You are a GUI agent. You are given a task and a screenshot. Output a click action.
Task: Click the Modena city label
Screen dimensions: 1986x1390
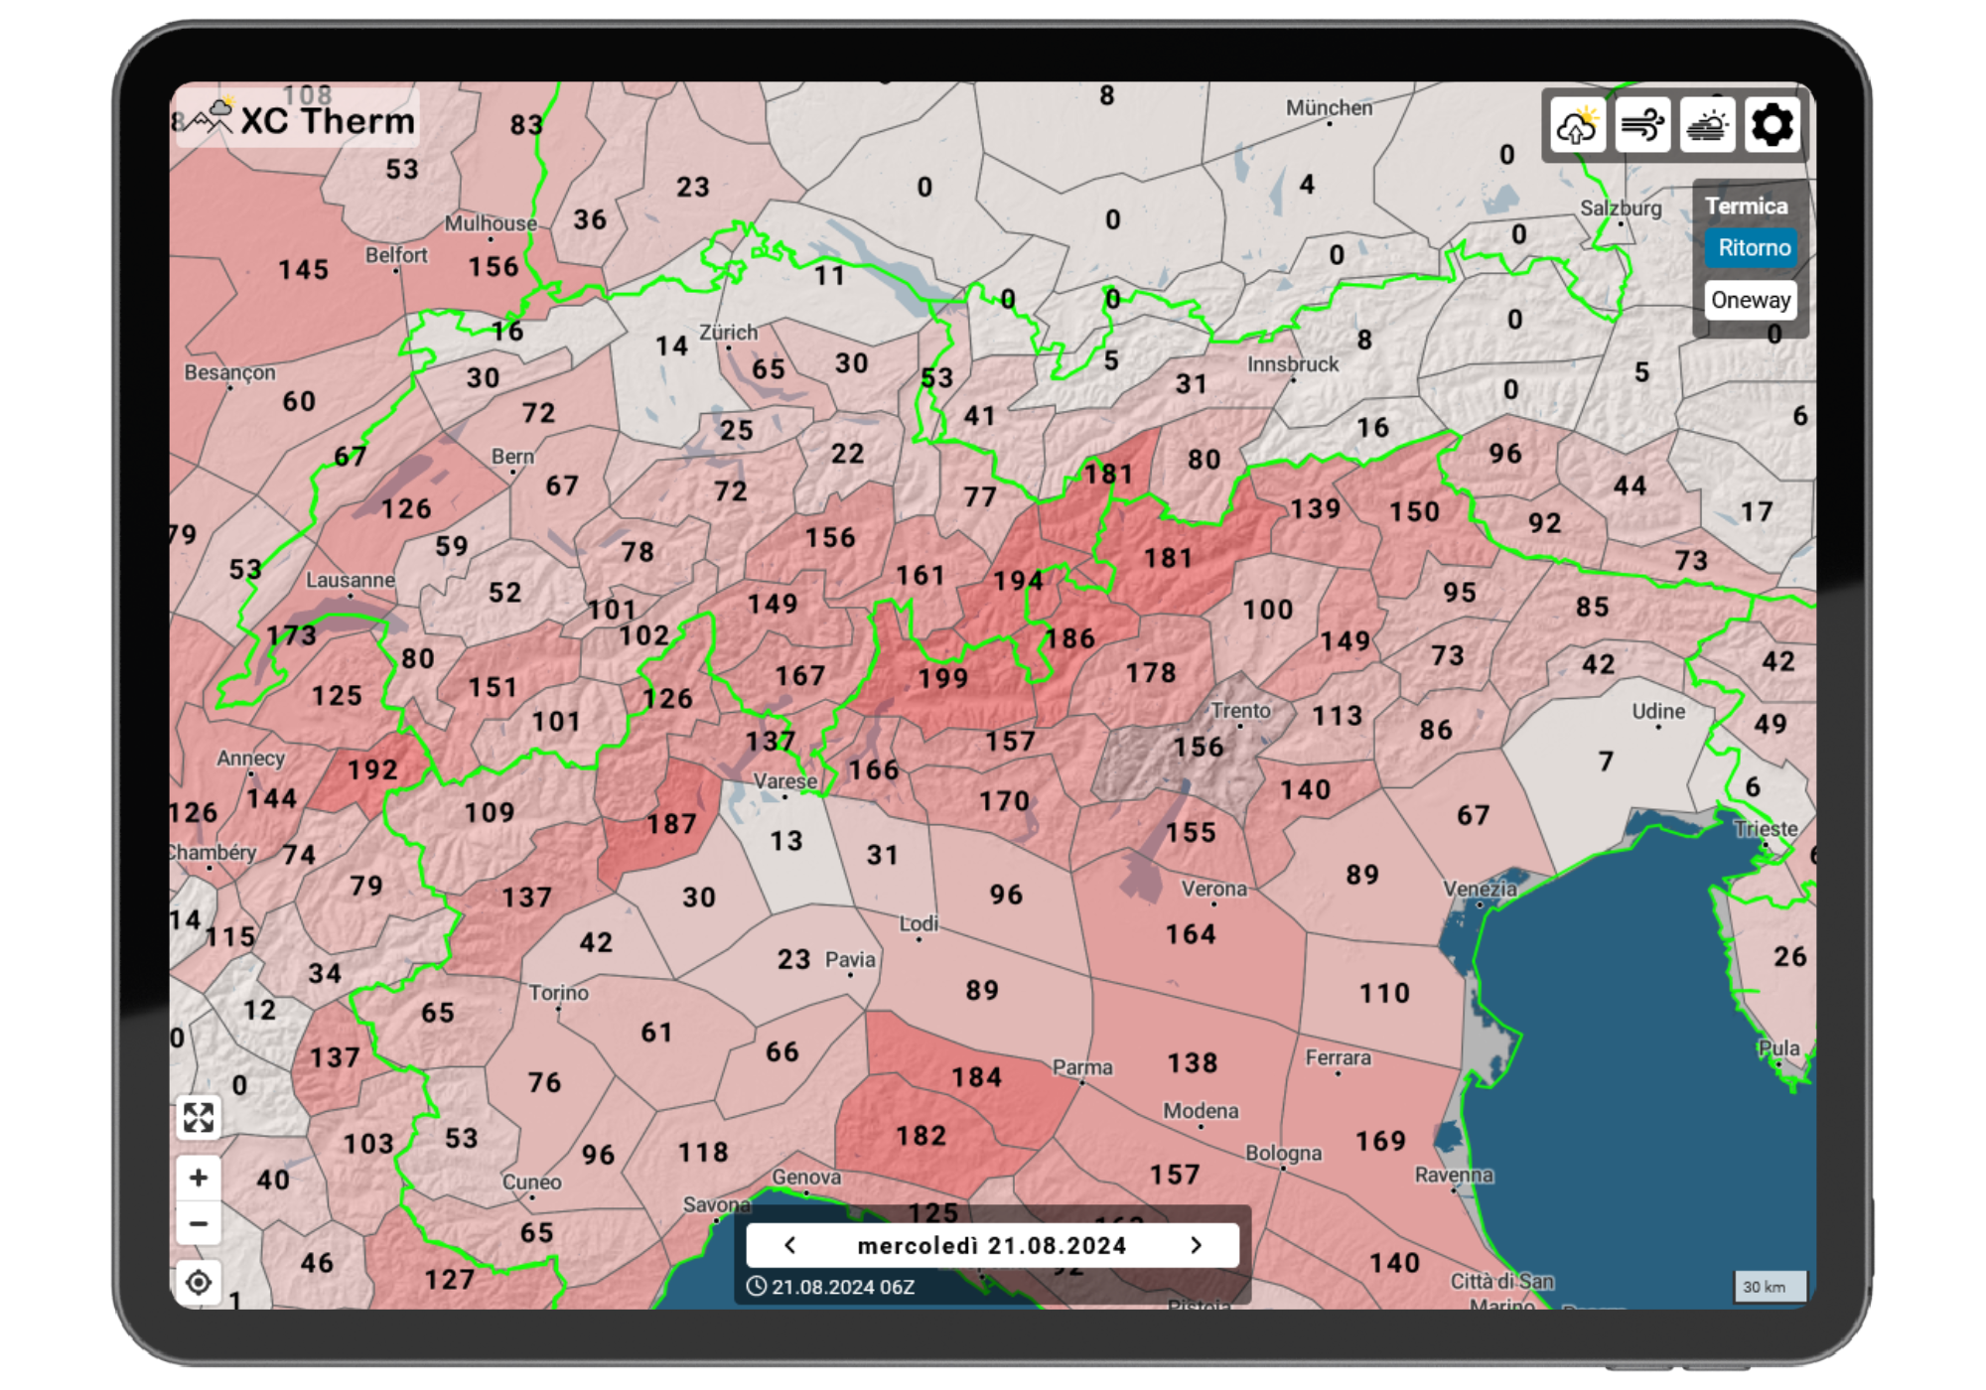click(1201, 1111)
